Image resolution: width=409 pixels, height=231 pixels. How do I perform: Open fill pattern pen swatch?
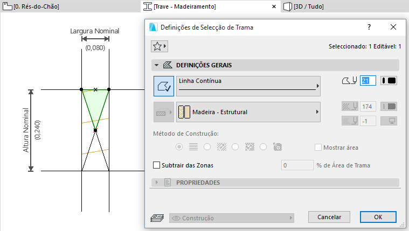point(389,107)
